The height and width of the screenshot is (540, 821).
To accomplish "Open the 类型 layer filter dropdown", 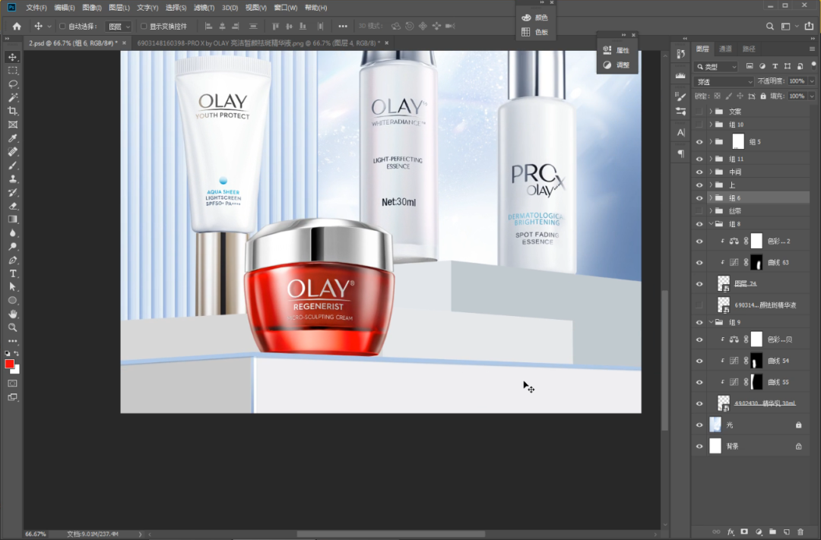I will click(716, 66).
